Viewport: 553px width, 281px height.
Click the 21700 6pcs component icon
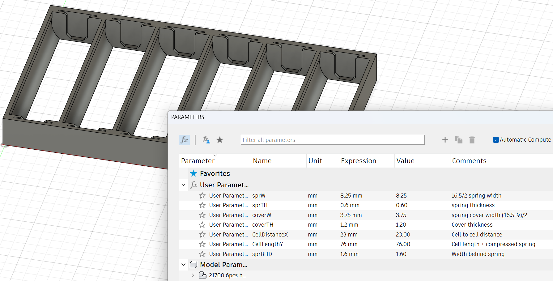coord(203,275)
